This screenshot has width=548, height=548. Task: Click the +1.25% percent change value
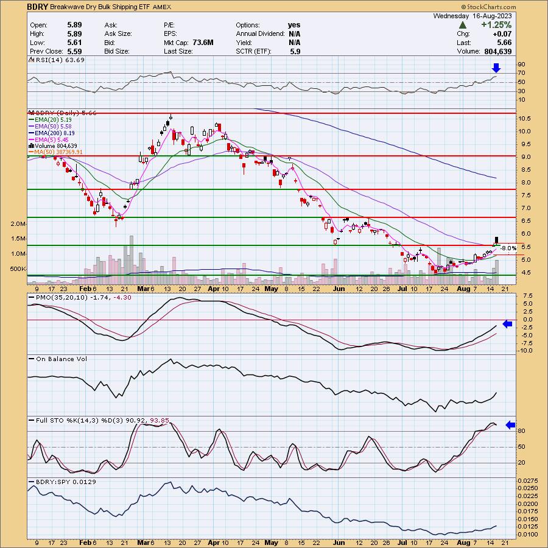pos(496,25)
